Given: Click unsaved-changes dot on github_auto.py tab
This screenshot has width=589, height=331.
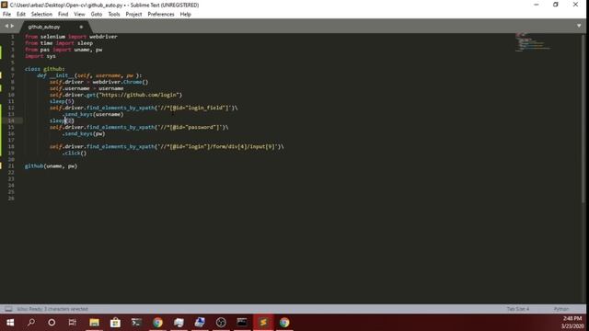Looking at the screenshot, I should (x=81, y=27).
